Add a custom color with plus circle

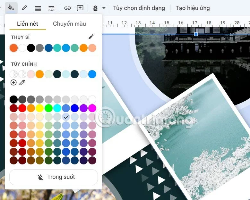tap(13, 82)
